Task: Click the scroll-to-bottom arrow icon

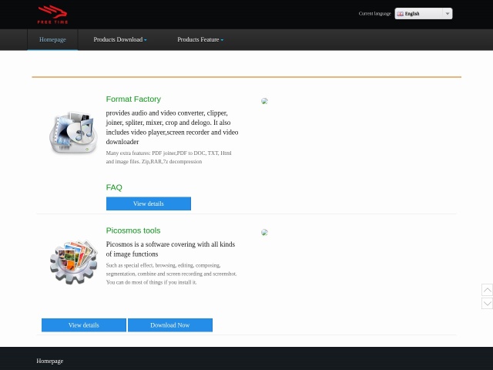Action: point(487,303)
